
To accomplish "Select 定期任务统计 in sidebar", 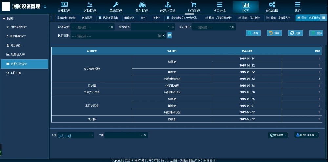I will pyautogui.click(x=24, y=64).
